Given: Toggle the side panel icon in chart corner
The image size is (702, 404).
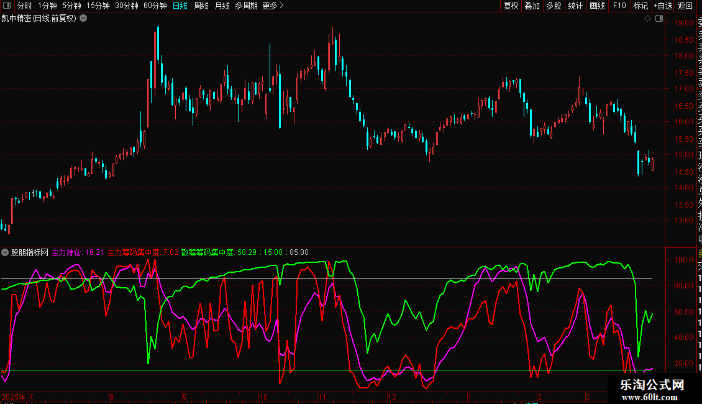Looking at the screenshot, I should click(x=659, y=19).
